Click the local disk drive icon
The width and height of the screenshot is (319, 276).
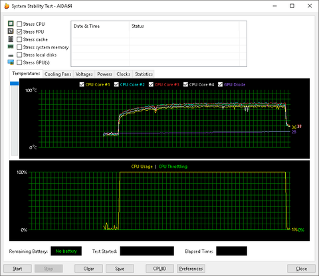(11, 55)
